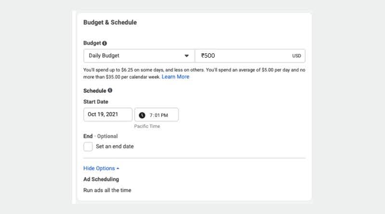Click the ₹500 budget amount field

(250, 56)
